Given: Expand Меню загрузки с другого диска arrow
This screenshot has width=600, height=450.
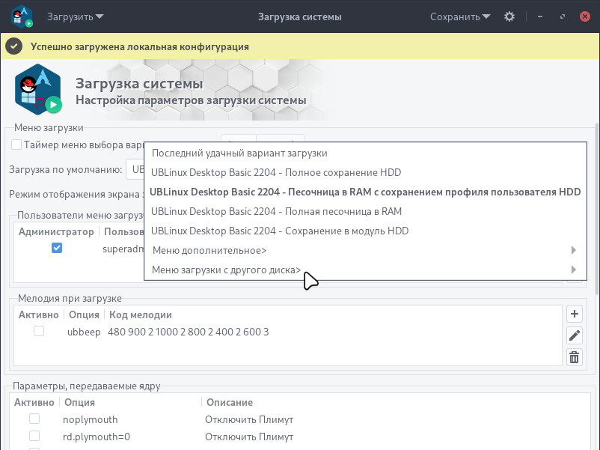Looking at the screenshot, I should pyautogui.click(x=573, y=270).
